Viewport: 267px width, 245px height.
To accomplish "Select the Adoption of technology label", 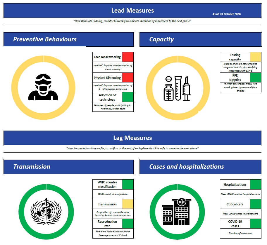I will tap(107, 97).
